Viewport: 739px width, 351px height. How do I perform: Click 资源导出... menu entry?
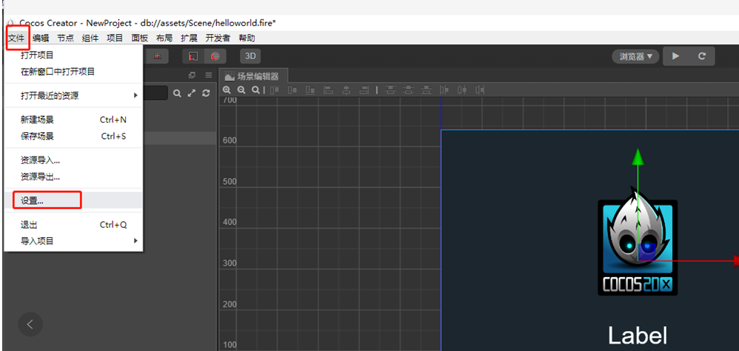pos(73,177)
